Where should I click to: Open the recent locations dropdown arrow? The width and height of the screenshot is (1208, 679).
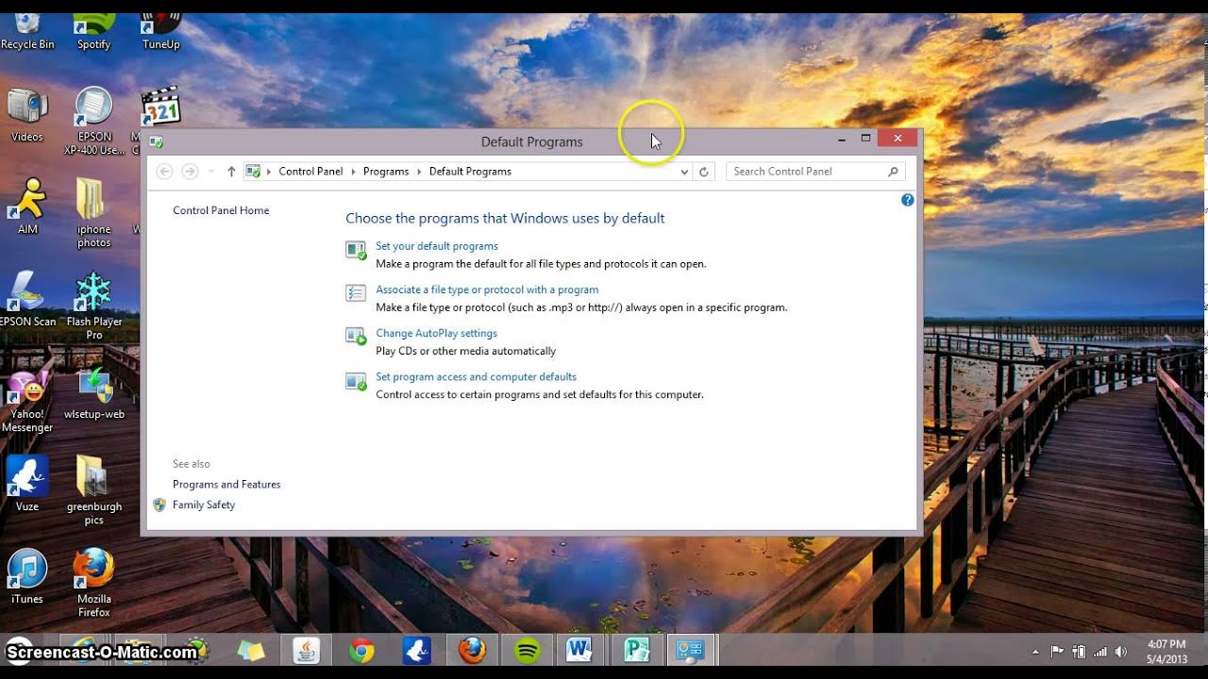(x=210, y=172)
